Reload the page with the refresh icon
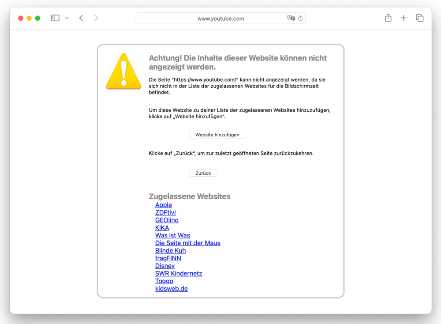This screenshot has width=441, height=324. (300, 18)
